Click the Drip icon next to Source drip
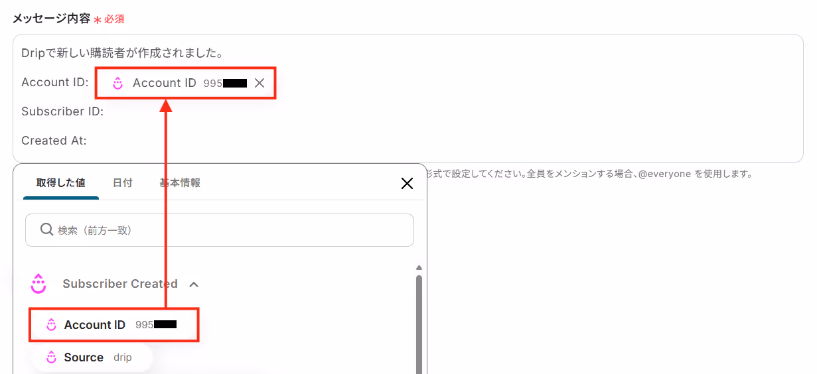Screen dimensions: 817x374 [x=51, y=357]
